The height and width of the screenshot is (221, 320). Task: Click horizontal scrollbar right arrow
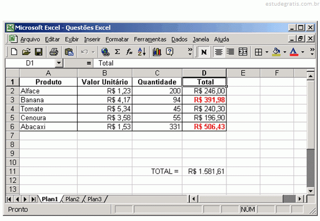(300, 199)
